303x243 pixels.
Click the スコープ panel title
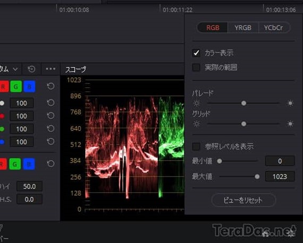(75, 69)
